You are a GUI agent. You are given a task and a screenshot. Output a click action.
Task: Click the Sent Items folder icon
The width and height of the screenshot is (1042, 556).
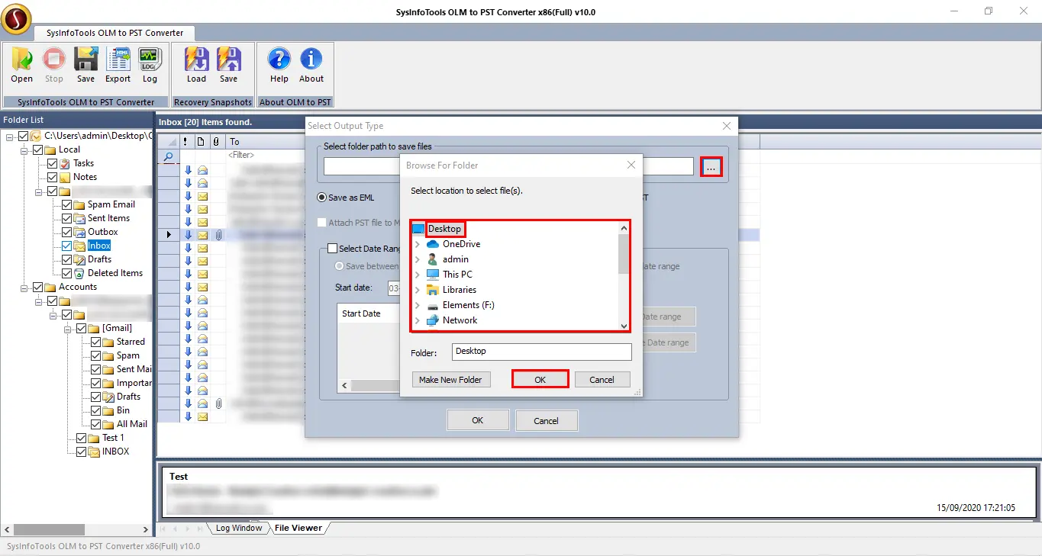click(x=80, y=218)
